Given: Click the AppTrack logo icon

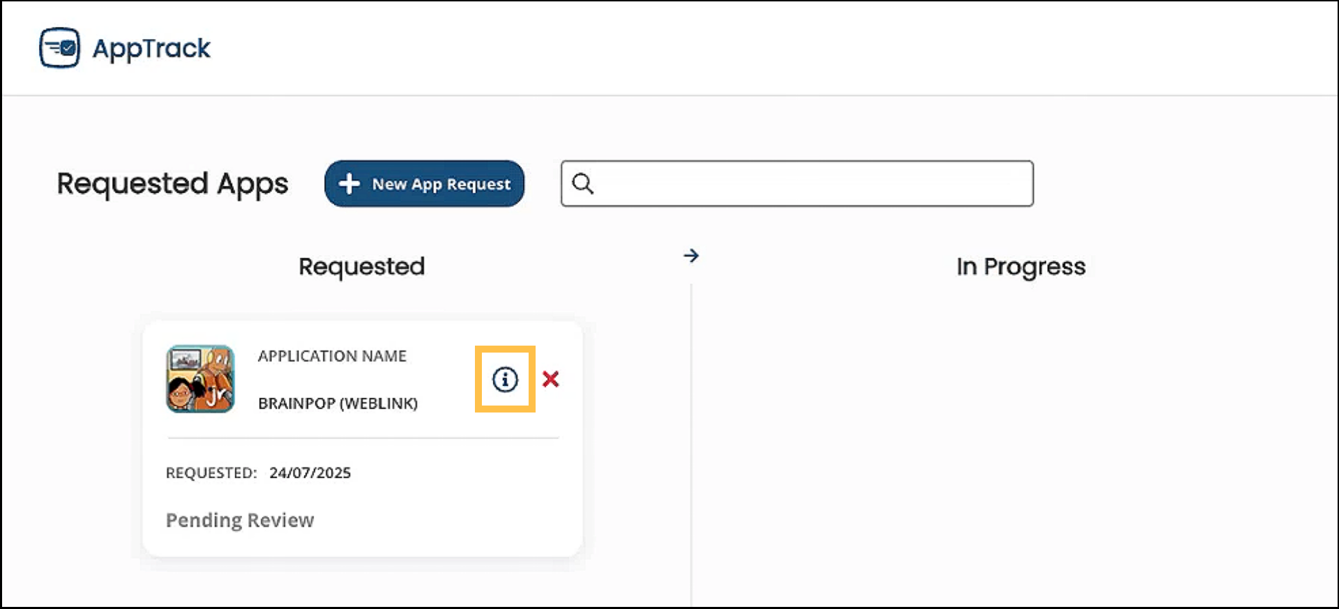Looking at the screenshot, I should [x=59, y=48].
